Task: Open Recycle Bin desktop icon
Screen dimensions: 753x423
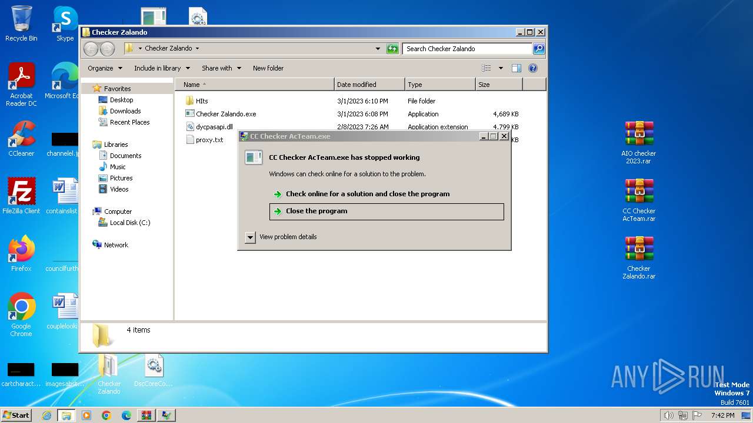Action: [21, 23]
